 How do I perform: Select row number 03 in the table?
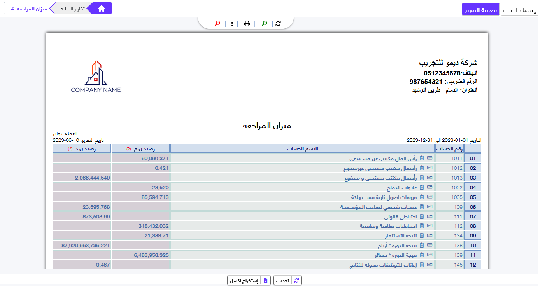[x=473, y=177]
